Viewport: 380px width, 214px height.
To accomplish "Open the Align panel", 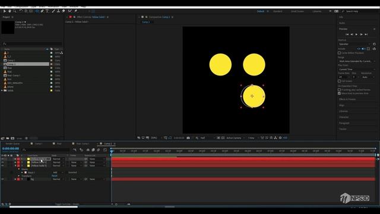I will pyautogui.click(x=342, y=105).
